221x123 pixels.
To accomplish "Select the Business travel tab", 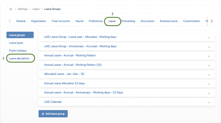I will [169, 21].
